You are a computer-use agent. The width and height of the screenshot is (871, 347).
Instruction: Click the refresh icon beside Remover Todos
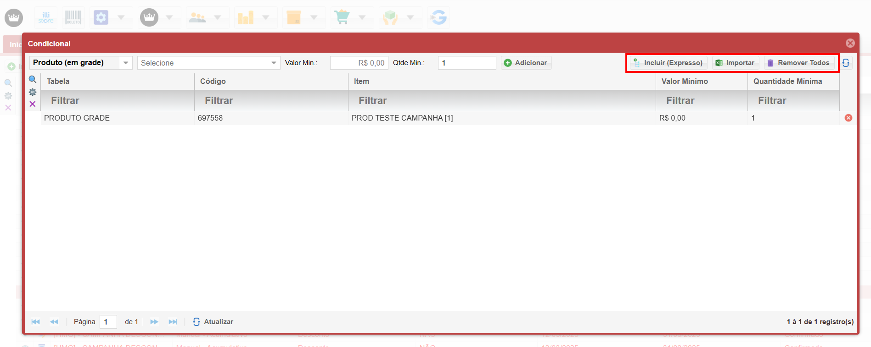coord(846,63)
